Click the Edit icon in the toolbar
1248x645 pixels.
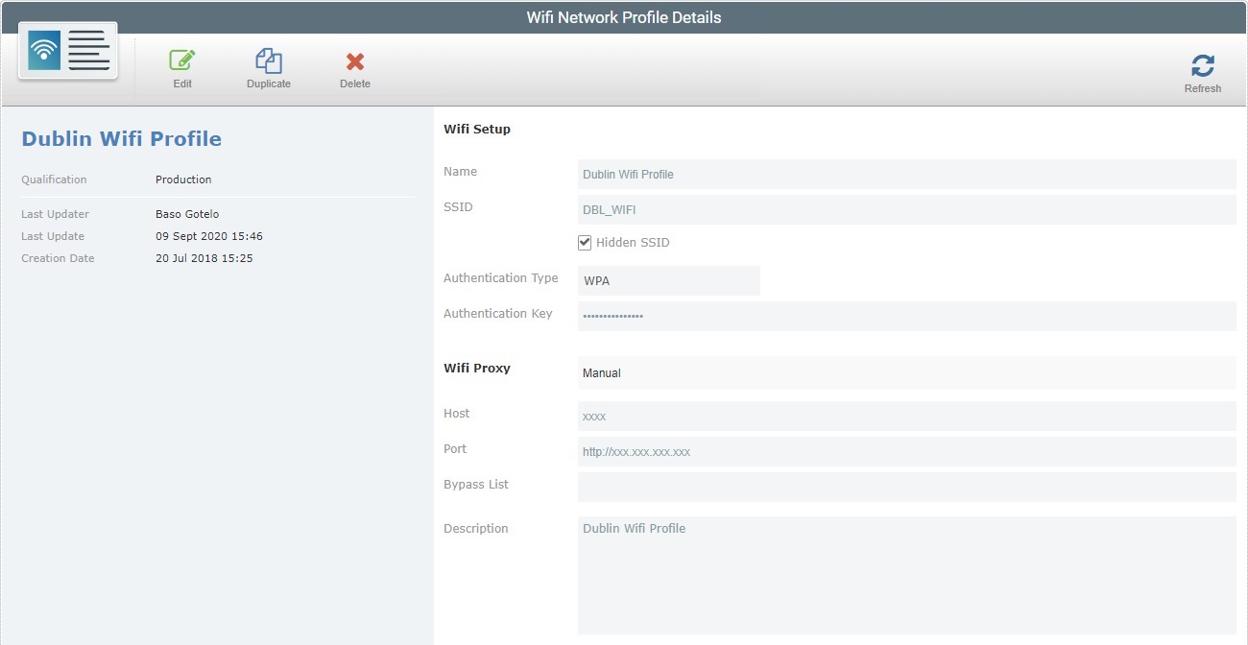[x=181, y=60]
